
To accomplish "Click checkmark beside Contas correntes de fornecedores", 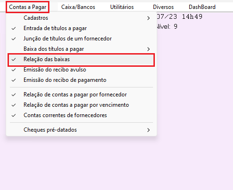I will coord(14,116).
